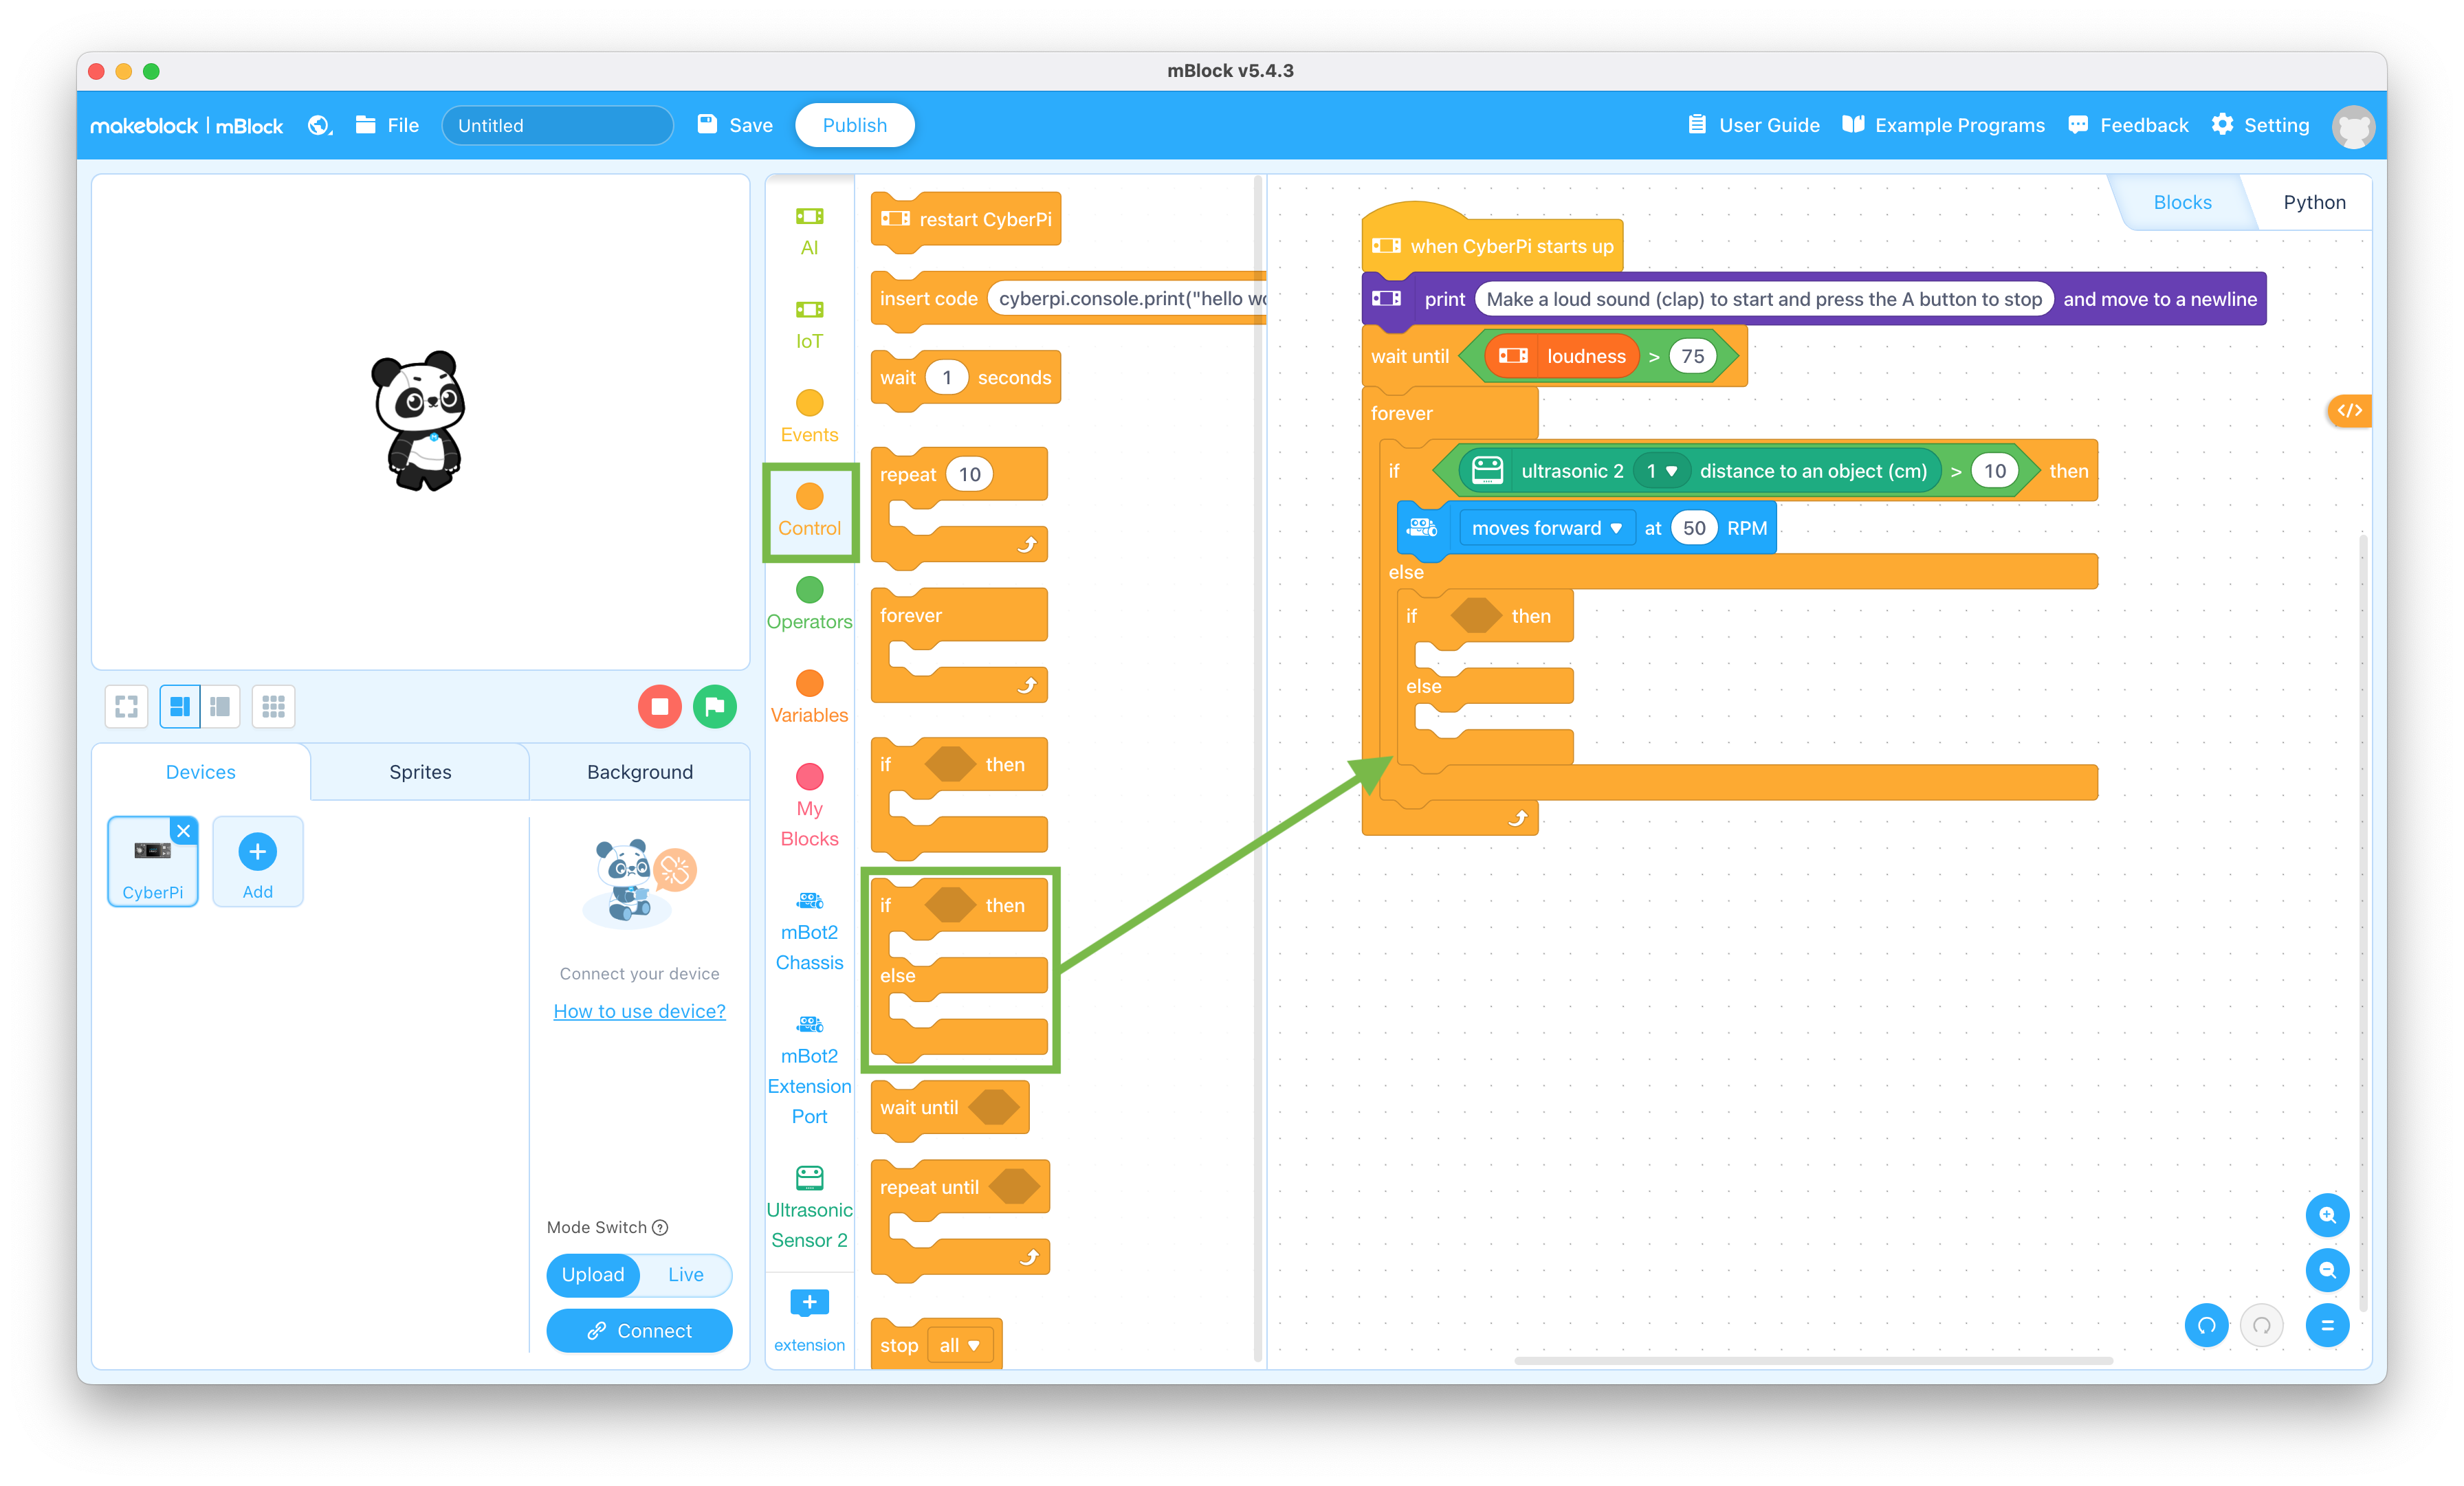Edit the 50 RPM value

click(x=1693, y=528)
